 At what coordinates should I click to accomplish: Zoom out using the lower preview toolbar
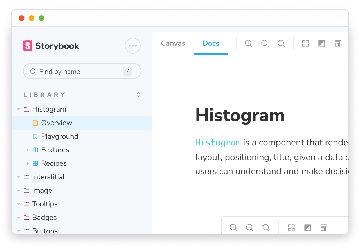250,228
